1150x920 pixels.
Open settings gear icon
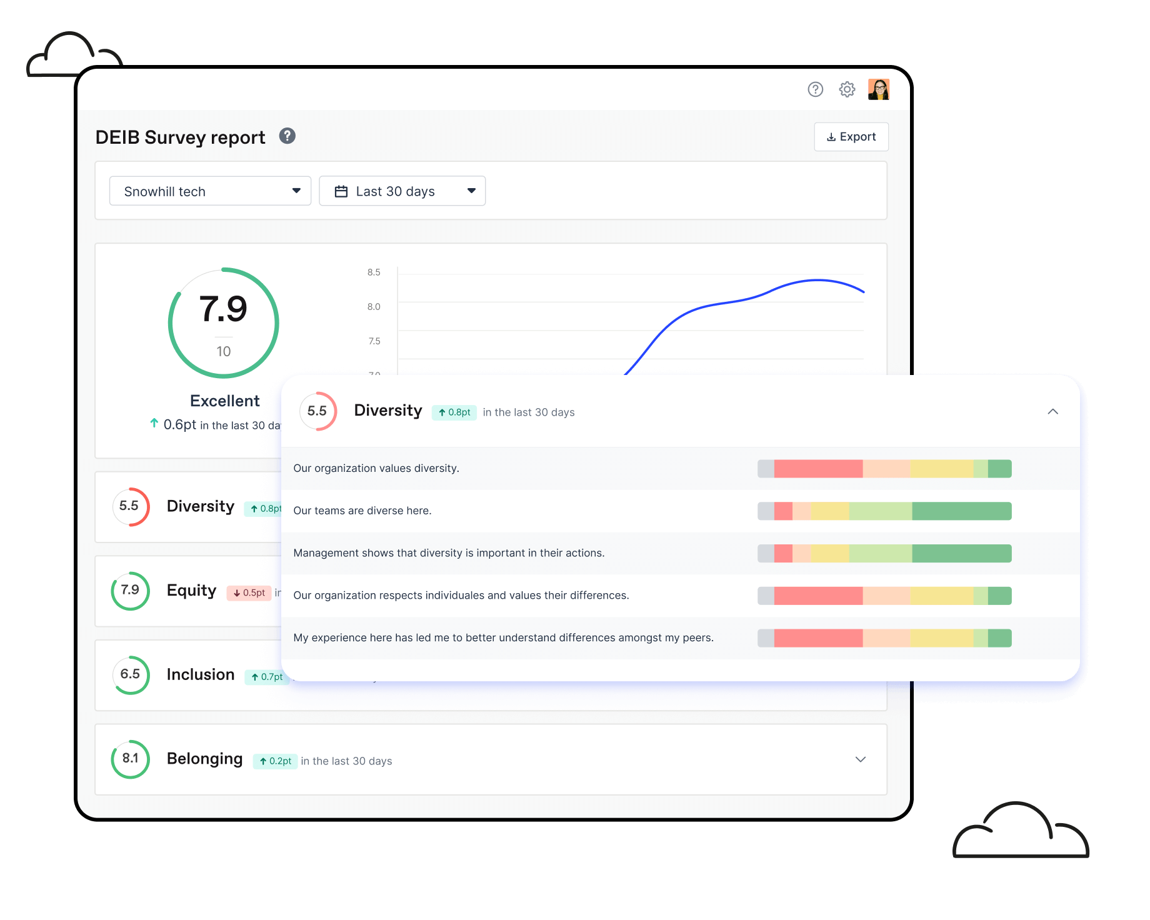tap(847, 89)
